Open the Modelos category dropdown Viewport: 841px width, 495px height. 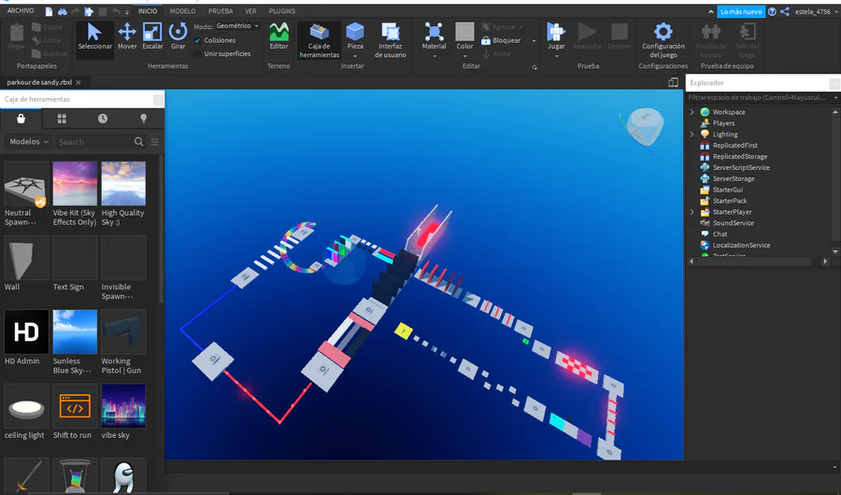tap(29, 142)
